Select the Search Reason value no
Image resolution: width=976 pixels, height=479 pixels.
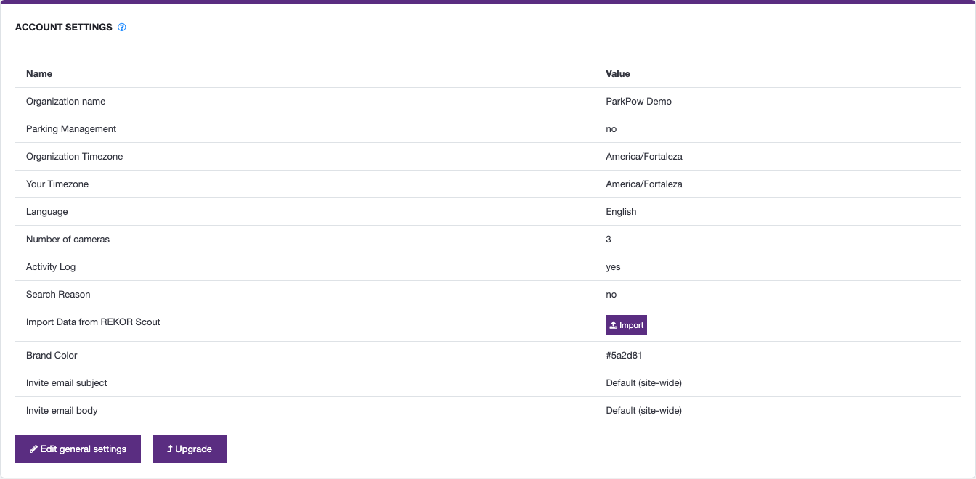611,295
